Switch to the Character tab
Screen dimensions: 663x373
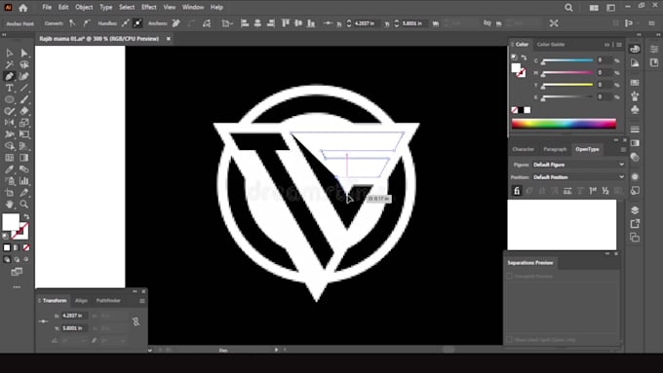coord(523,149)
